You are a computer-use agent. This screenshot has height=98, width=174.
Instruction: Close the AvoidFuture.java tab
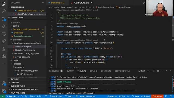point(91,3)
